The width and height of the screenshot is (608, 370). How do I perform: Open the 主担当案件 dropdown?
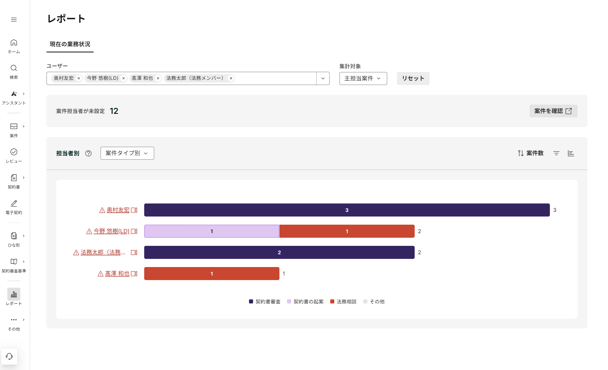363,79
